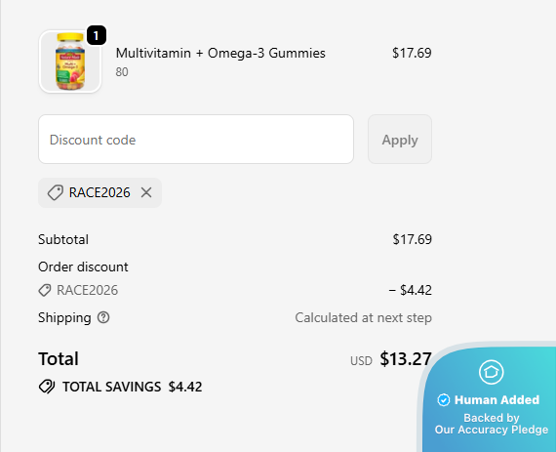Click the Shipping help question mark icon
The height and width of the screenshot is (452, 556).
[x=103, y=317]
